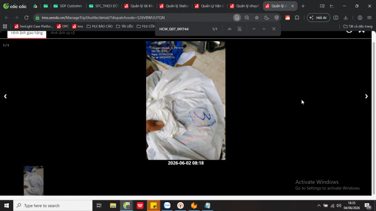The image size is (376, 211).
Task: Open the Hình ảnh sự cố tab
Action: [x=63, y=33]
